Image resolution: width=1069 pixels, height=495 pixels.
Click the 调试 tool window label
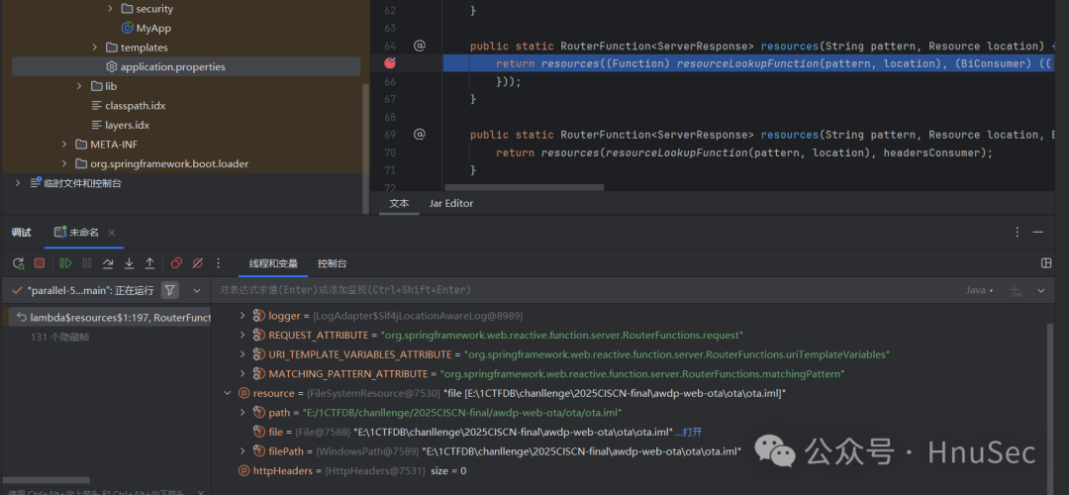21,233
